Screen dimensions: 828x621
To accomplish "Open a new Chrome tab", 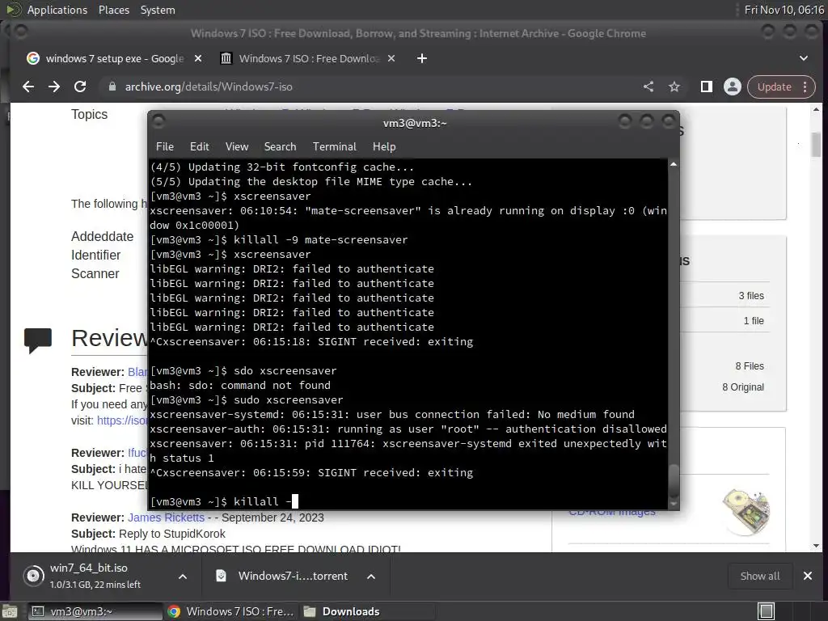I will pyautogui.click(x=421, y=58).
